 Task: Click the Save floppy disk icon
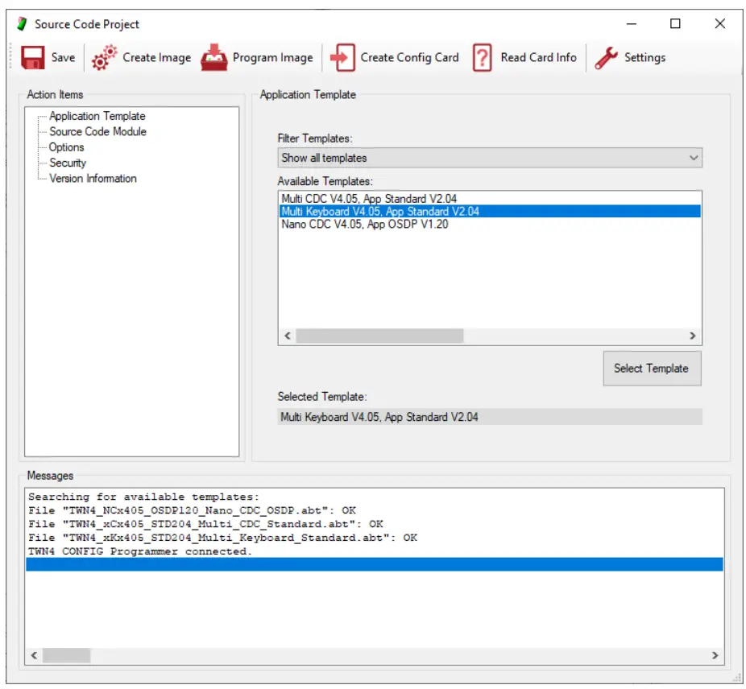(33, 58)
